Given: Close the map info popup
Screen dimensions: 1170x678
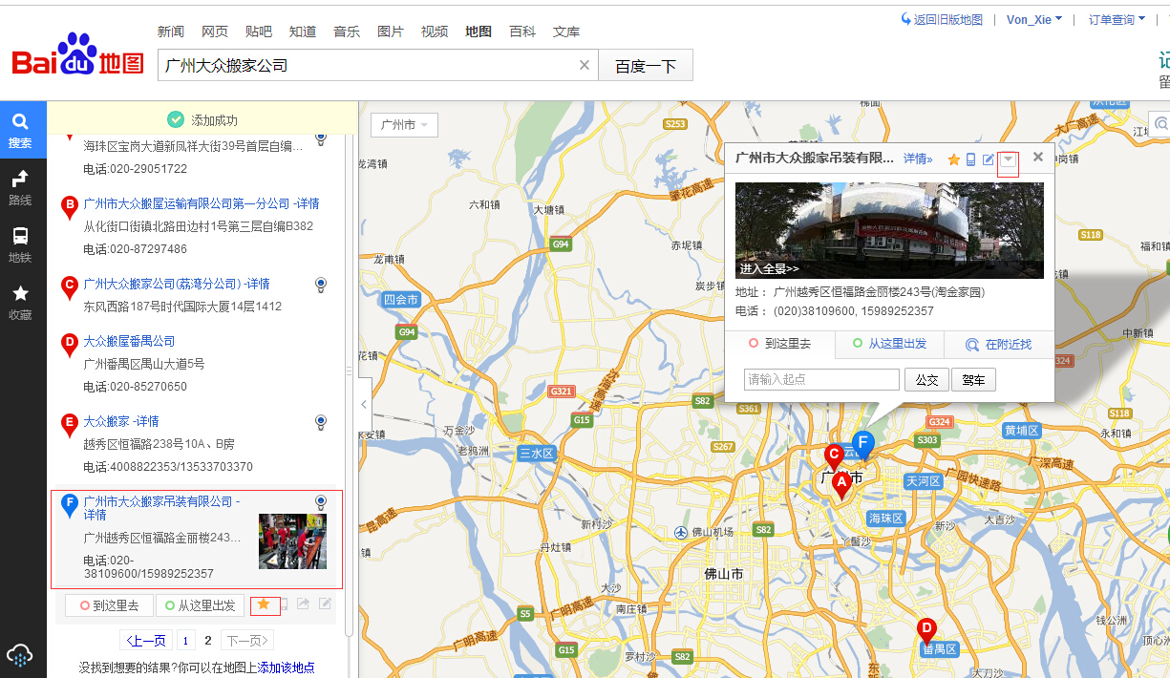Looking at the screenshot, I should [1038, 157].
